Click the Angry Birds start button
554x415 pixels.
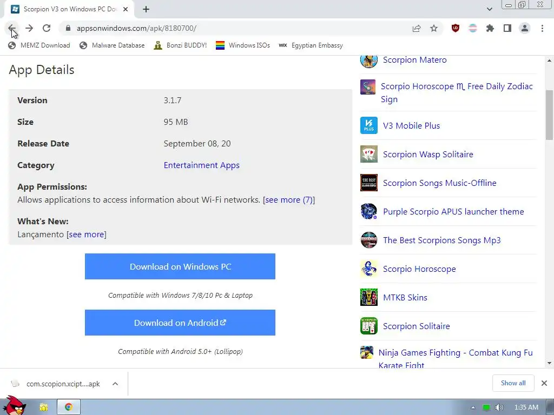(x=14, y=405)
